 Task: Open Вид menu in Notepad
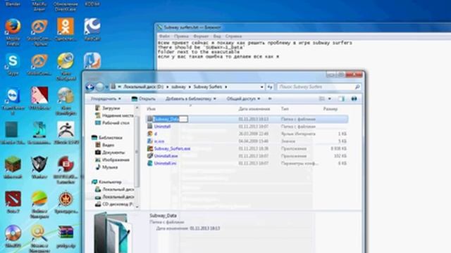tap(217, 36)
